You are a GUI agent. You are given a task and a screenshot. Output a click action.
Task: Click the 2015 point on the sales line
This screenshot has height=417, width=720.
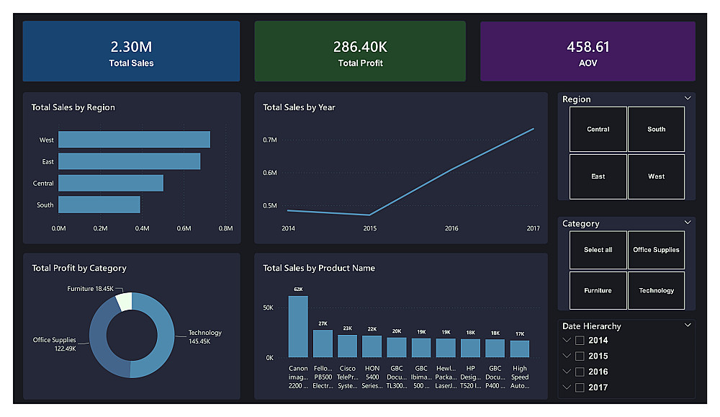(x=369, y=215)
